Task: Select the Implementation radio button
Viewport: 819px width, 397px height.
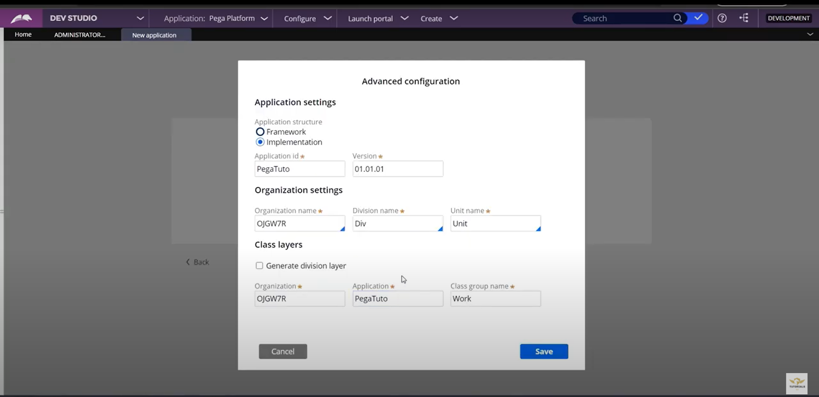Action: point(260,142)
